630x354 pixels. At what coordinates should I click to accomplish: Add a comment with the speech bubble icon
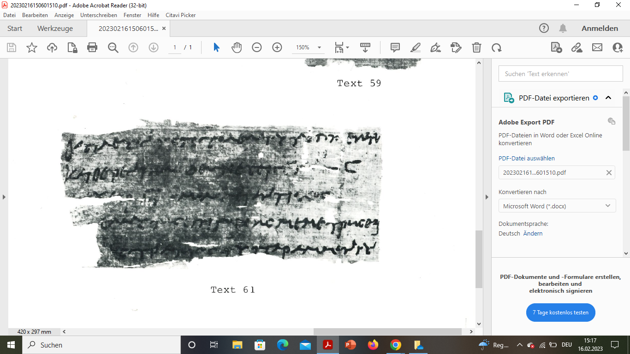pyautogui.click(x=395, y=47)
